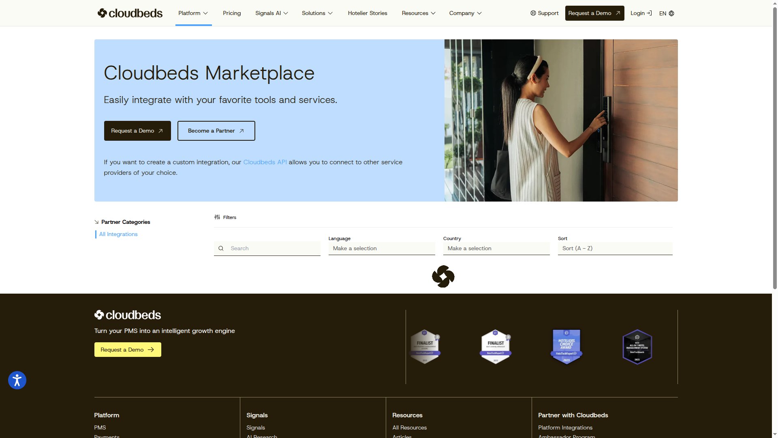Expand the Platform menu
The image size is (778, 438).
click(x=193, y=13)
